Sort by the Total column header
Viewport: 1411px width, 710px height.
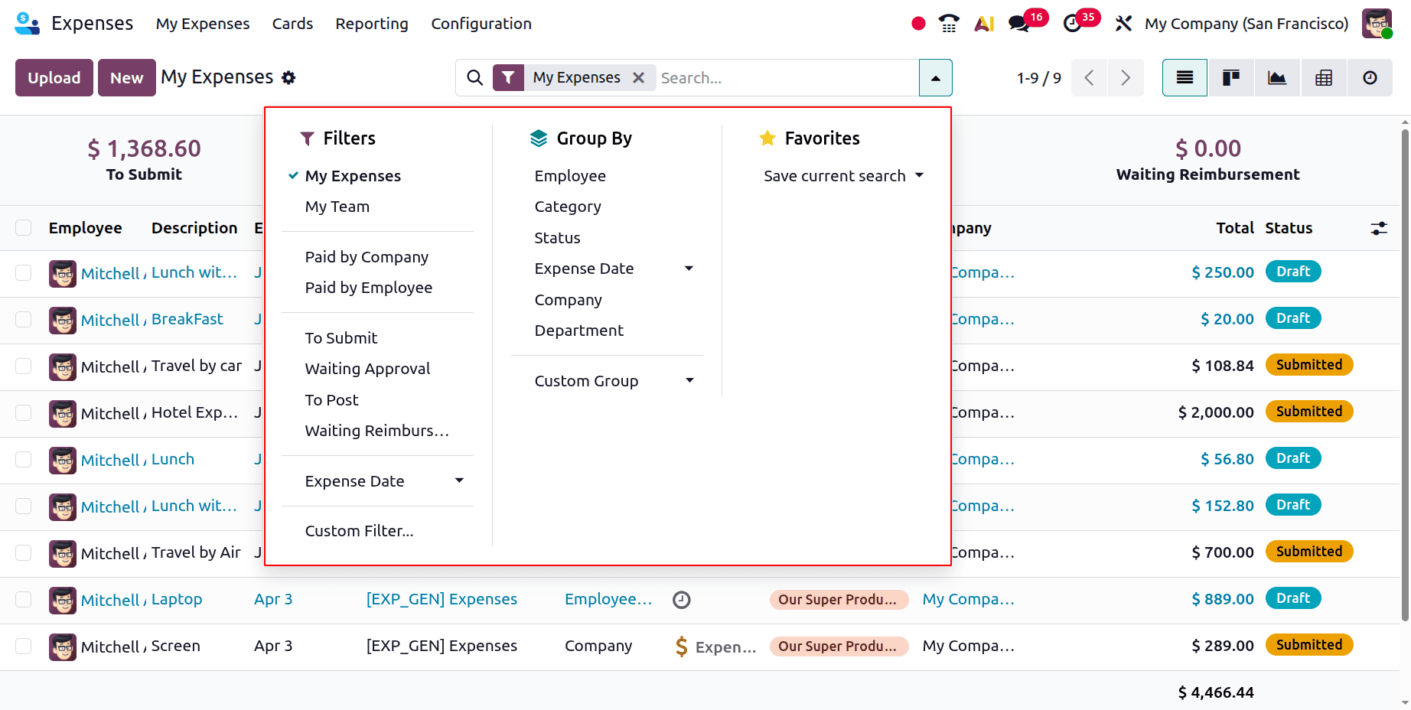point(1234,228)
